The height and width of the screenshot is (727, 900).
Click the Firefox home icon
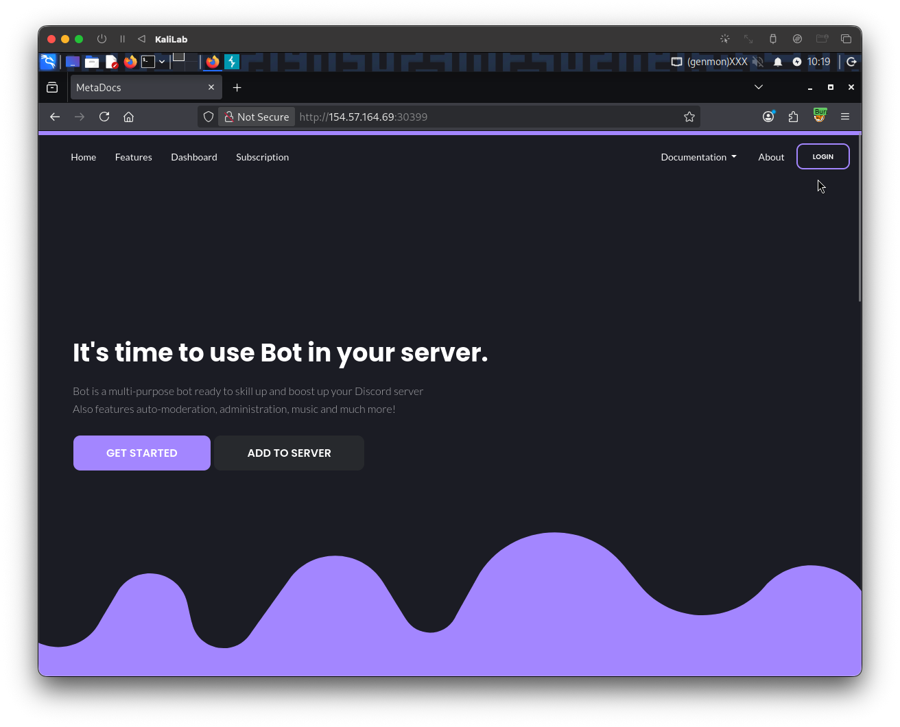tap(128, 117)
